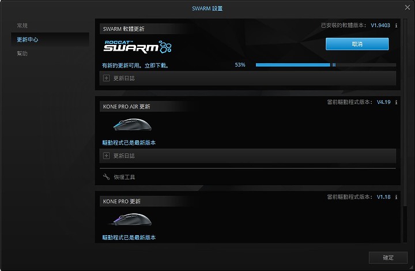This screenshot has width=415, height=271.
Task: Click the wrench recovery tool icon
Action: [x=106, y=177]
